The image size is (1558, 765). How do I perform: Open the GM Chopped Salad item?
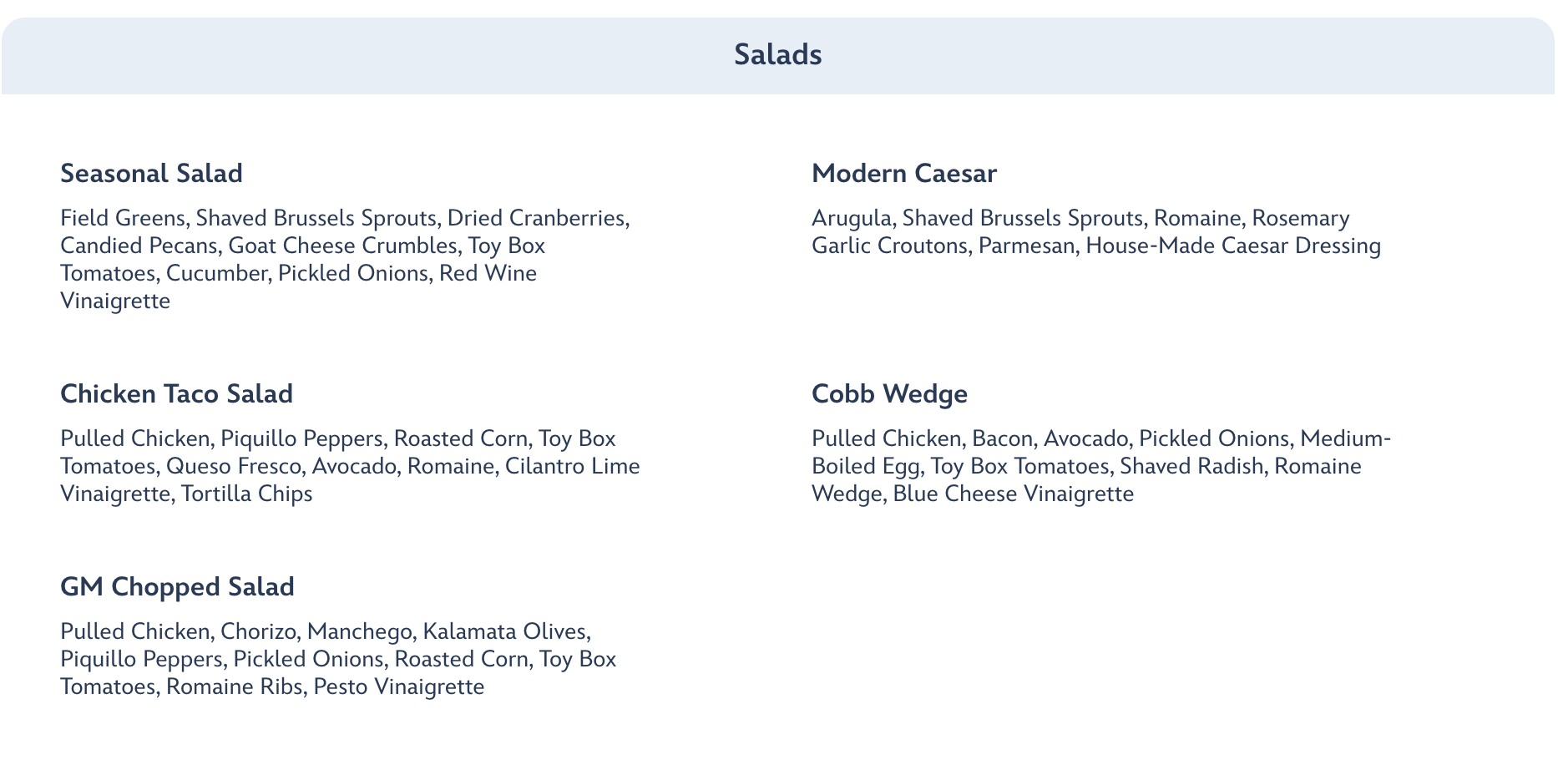[x=177, y=587]
